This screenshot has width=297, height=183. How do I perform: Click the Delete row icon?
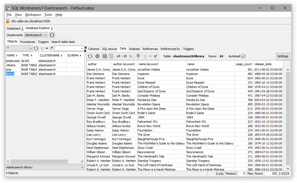130,56
